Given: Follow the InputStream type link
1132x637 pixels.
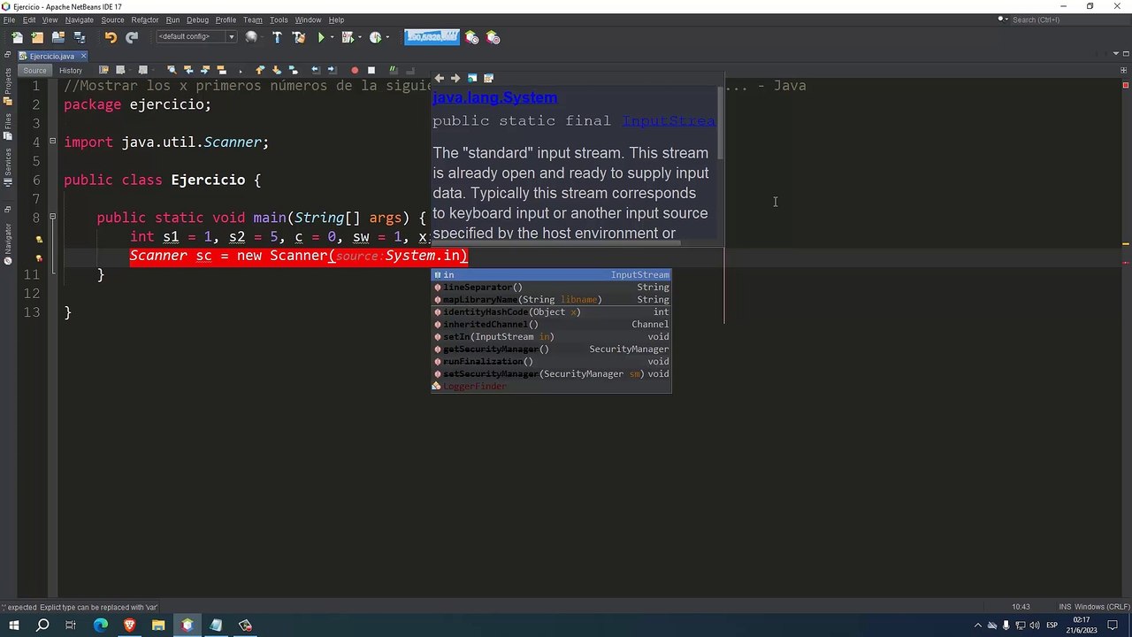Looking at the screenshot, I should coord(669,120).
